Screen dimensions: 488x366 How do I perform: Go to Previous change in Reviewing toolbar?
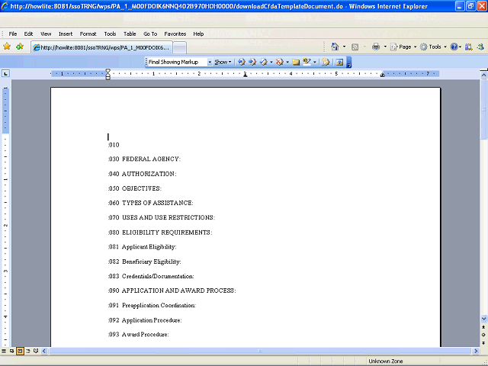tap(242, 62)
